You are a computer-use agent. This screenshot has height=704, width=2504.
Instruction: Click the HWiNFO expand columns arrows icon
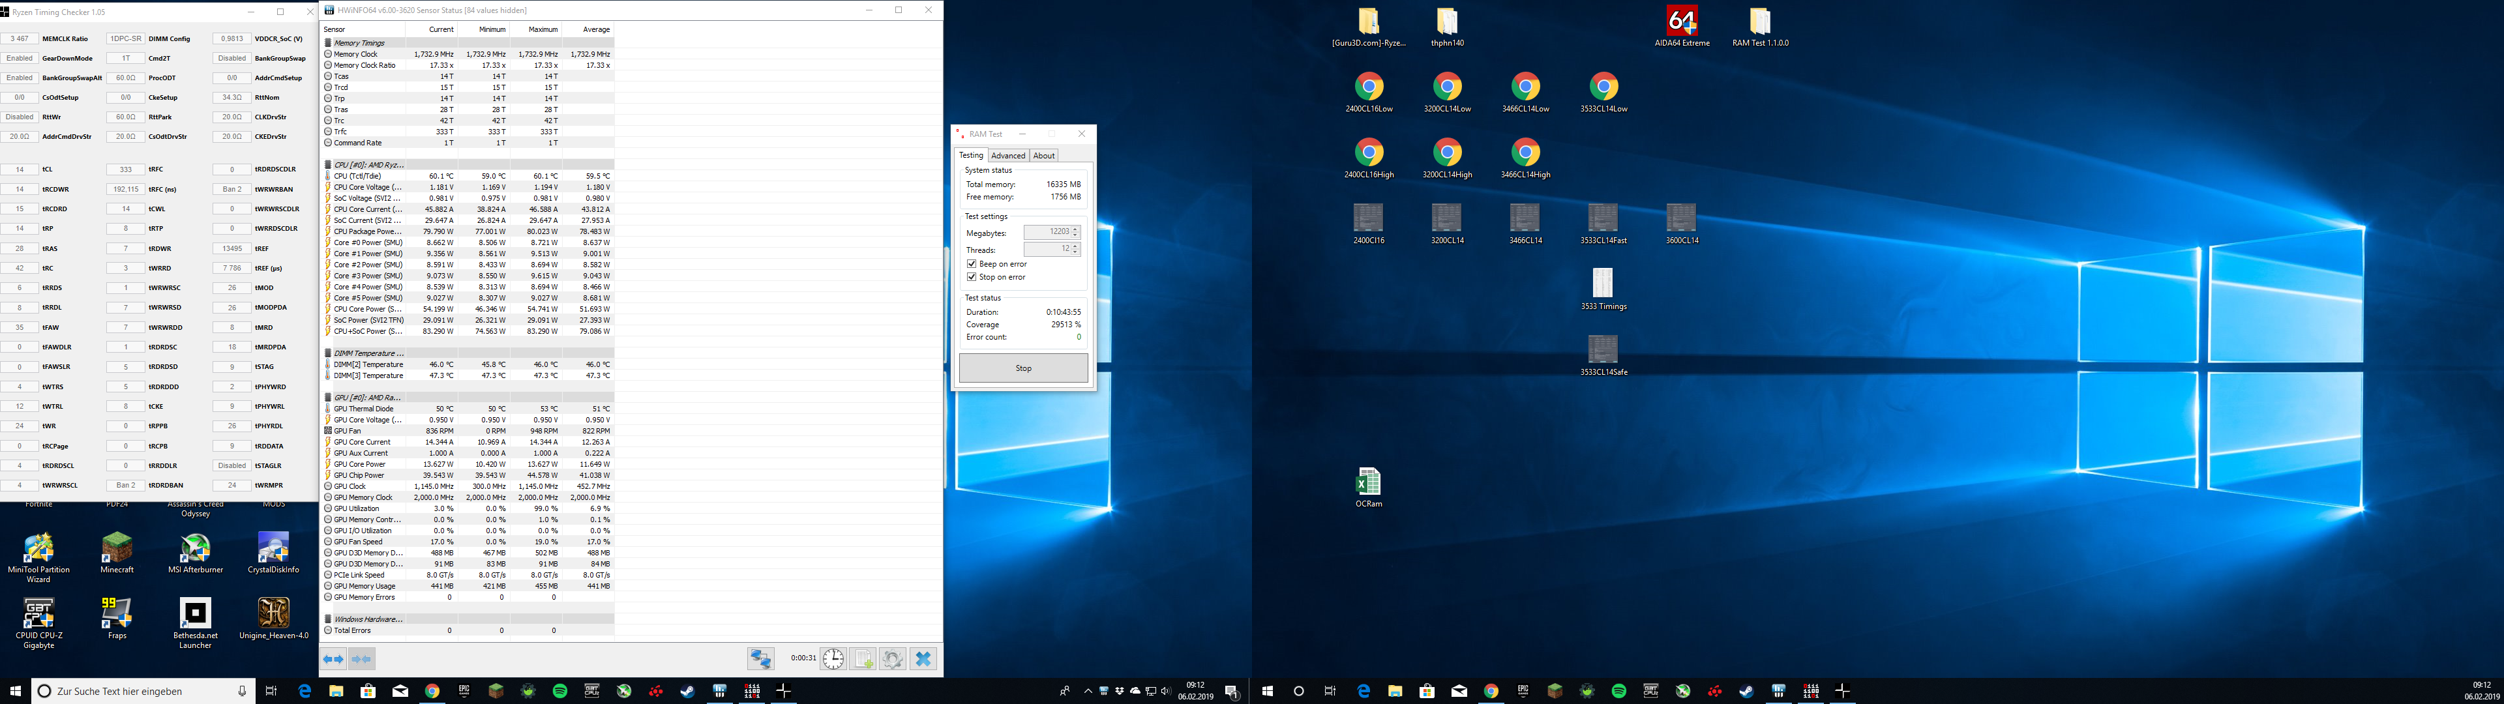pos(333,659)
